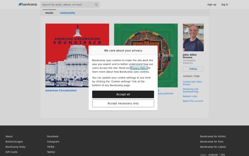Click the Bandcamp logo
This screenshot has width=249, height=156.
tap(28, 5)
